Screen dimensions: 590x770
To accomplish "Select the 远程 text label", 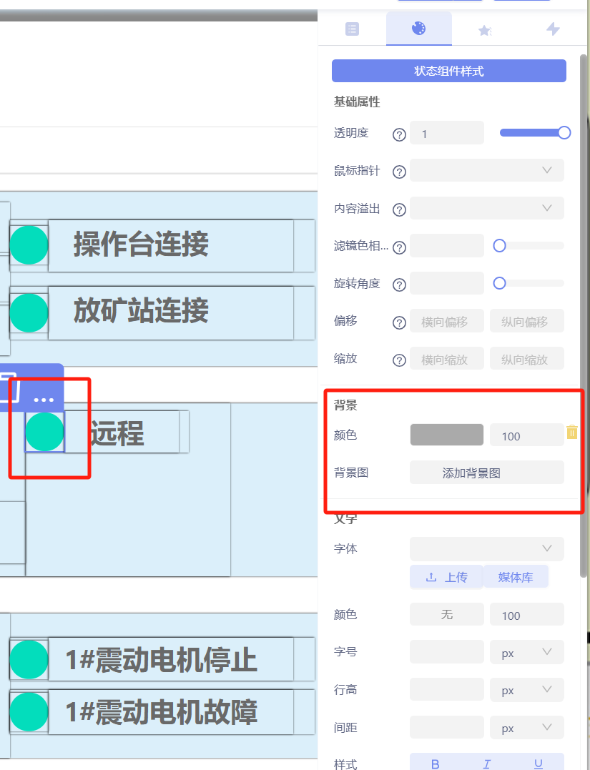I will tap(117, 433).
